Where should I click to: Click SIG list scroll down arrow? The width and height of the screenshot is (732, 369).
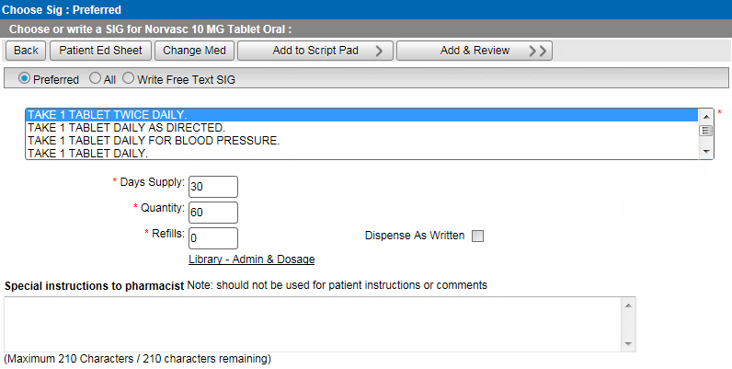706,152
